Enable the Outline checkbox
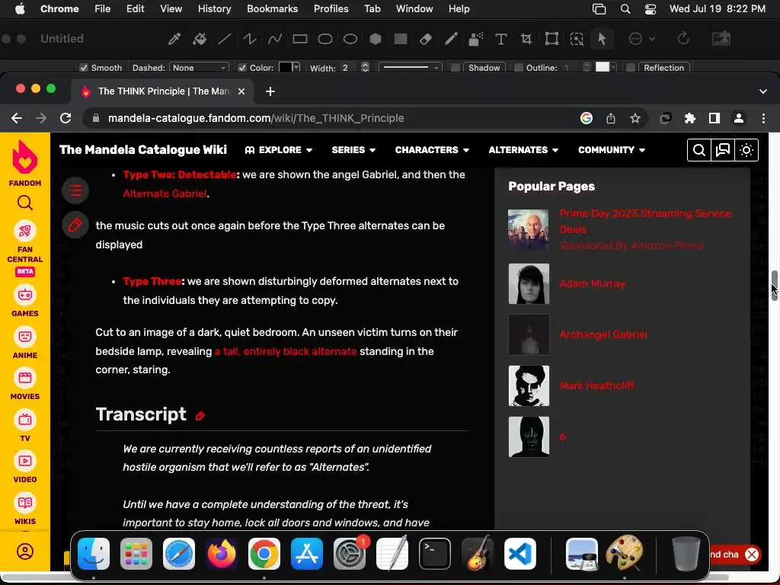 click(518, 68)
